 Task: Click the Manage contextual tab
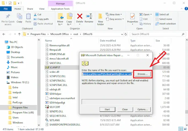point(60,3)
